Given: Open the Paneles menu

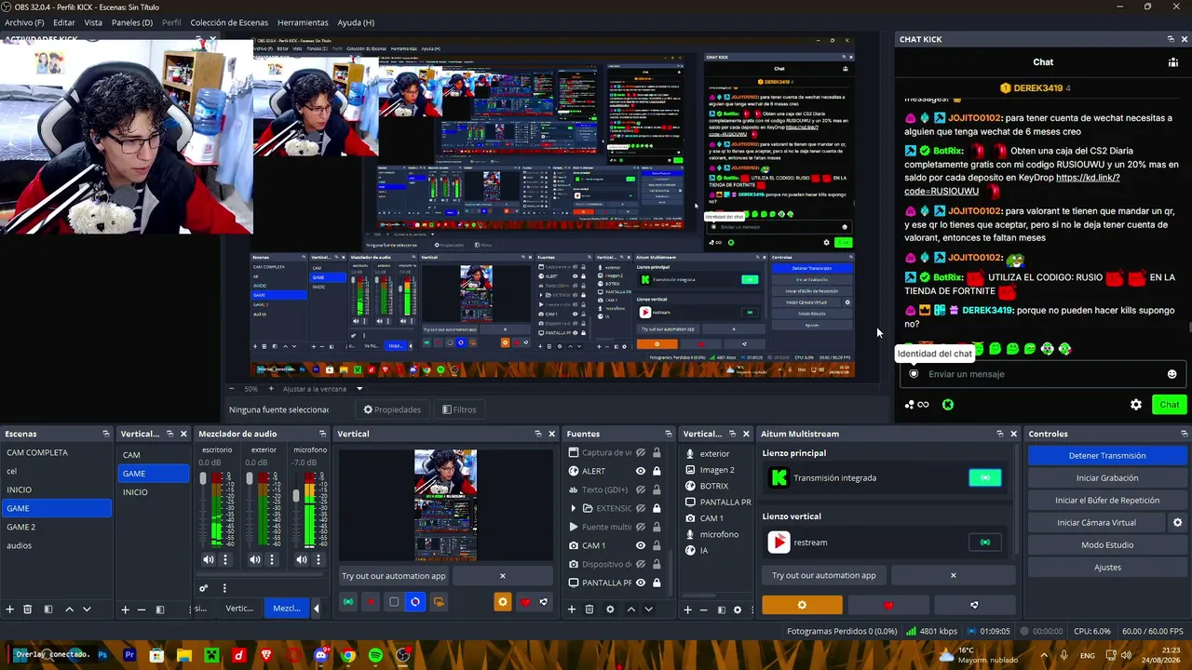Looking at the screenshot, I should (x=132, y=22).
